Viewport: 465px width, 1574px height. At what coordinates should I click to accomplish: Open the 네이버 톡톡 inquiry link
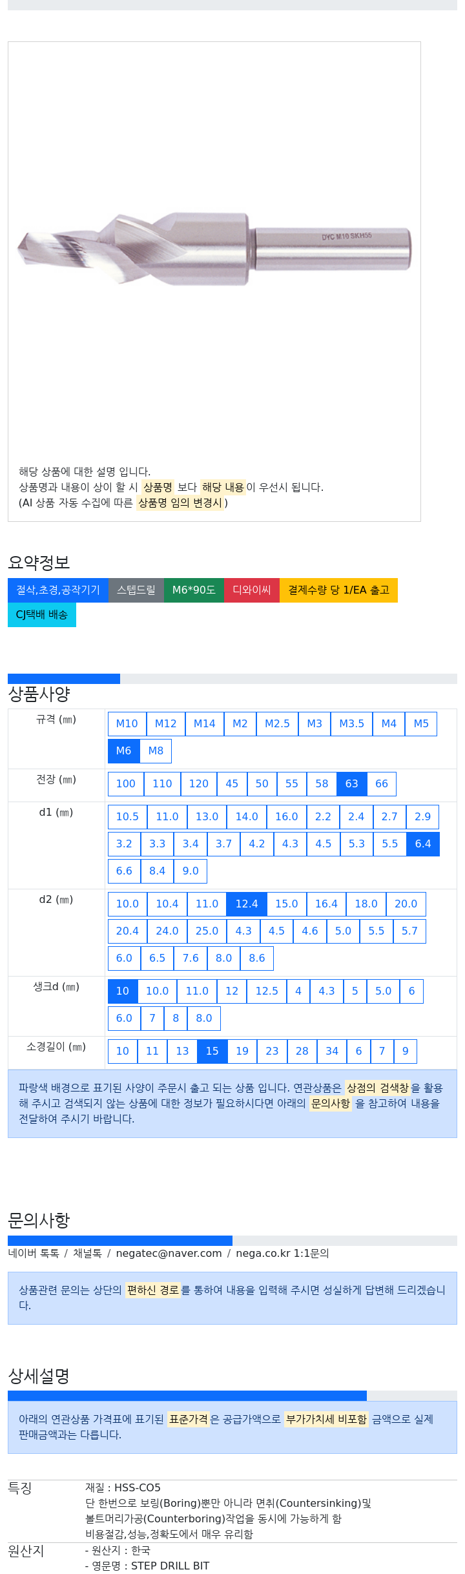point(34,1253)
